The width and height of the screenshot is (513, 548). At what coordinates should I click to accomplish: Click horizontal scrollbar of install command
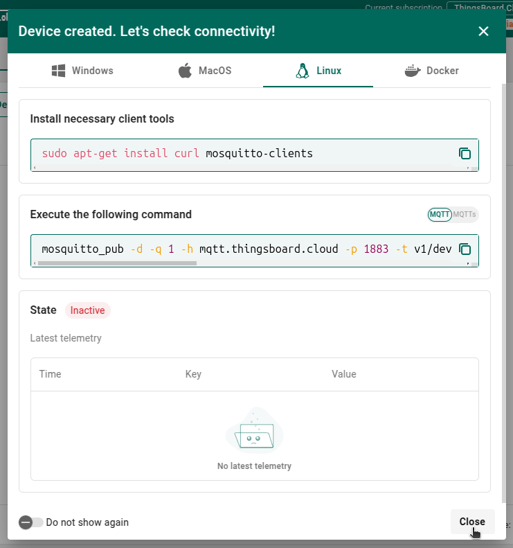point(251,168)
